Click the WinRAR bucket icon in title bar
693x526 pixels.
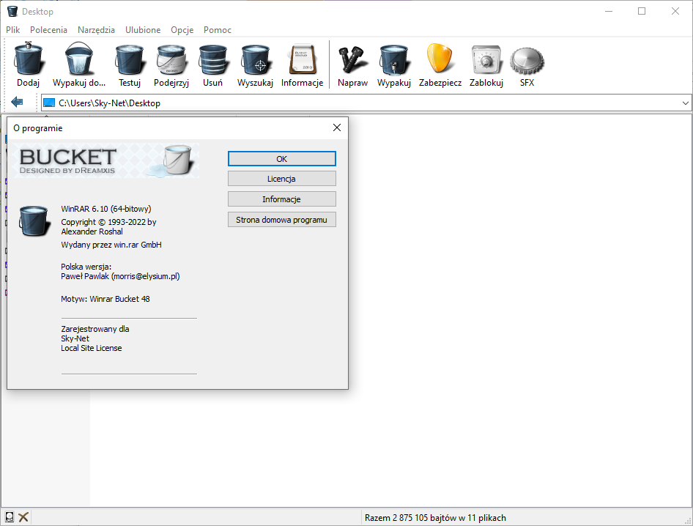tap(12, 12)
